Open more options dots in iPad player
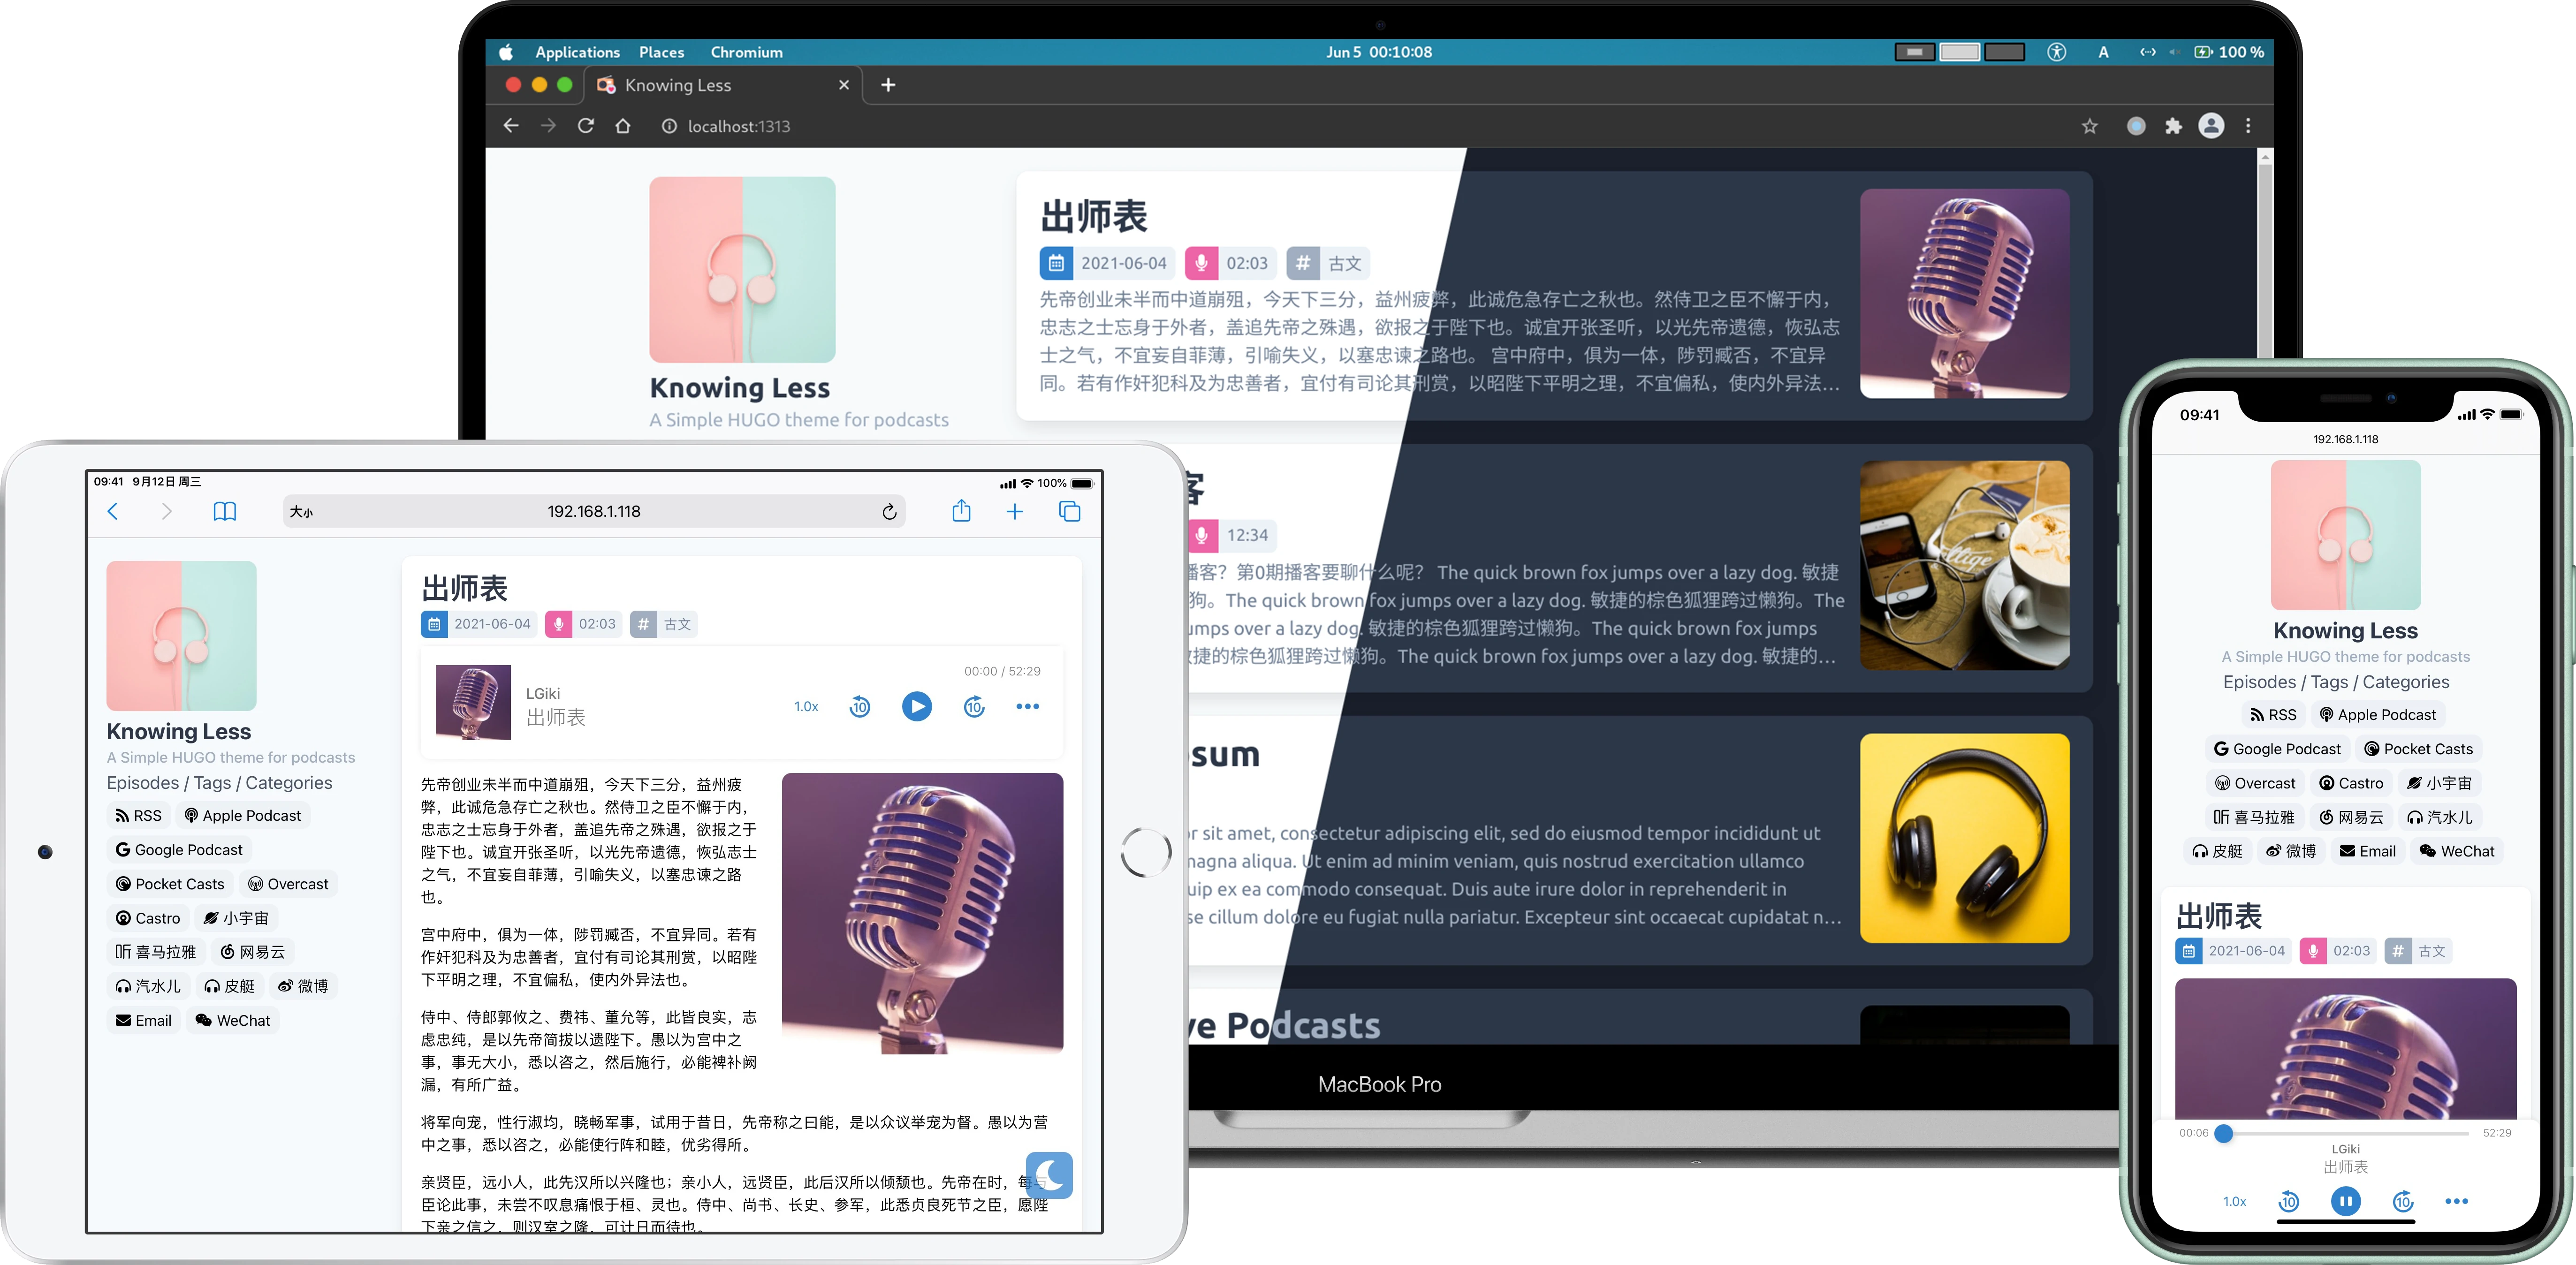The height and width of the screenshot is (1265, 2576). tap(1027, 707)
